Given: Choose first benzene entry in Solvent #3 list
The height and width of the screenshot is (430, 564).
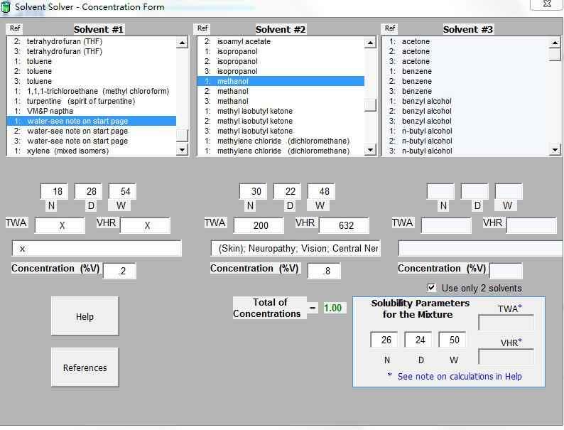Looking at the screenshot, I should click(x=416, y=71).
